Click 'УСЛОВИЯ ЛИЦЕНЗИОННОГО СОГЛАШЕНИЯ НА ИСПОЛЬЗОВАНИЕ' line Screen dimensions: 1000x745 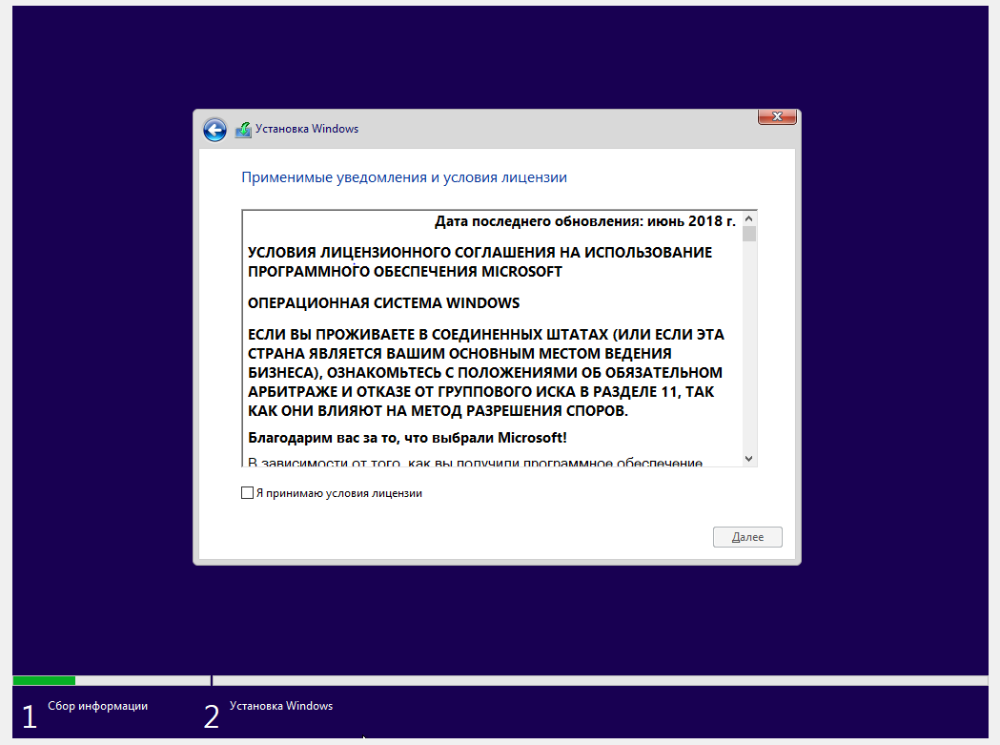(480, 253)
